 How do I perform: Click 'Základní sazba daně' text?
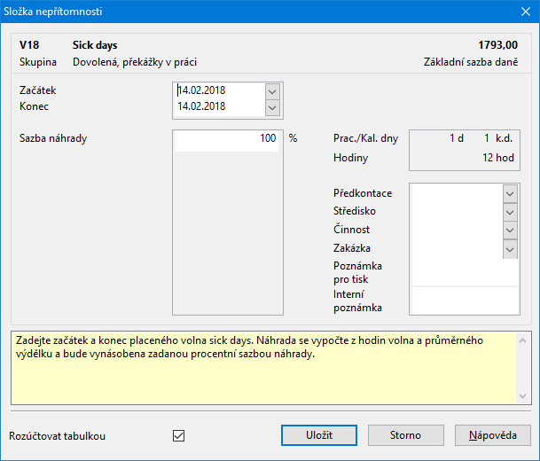(x=471, y=62)
